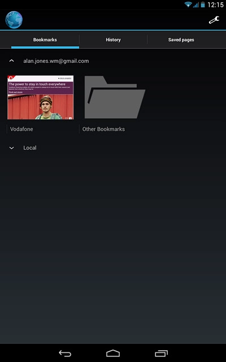The height and width of the screenshot is (362, 226).
Task: Select the Bookmarks tab
Action: [x=45, y=40]
